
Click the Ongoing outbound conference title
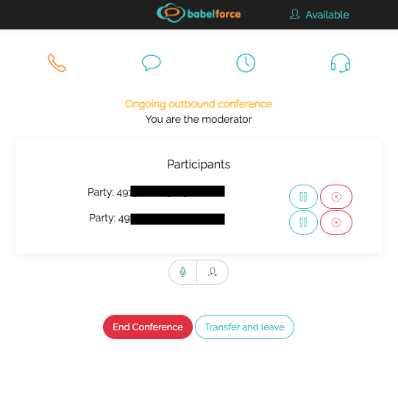199,104
